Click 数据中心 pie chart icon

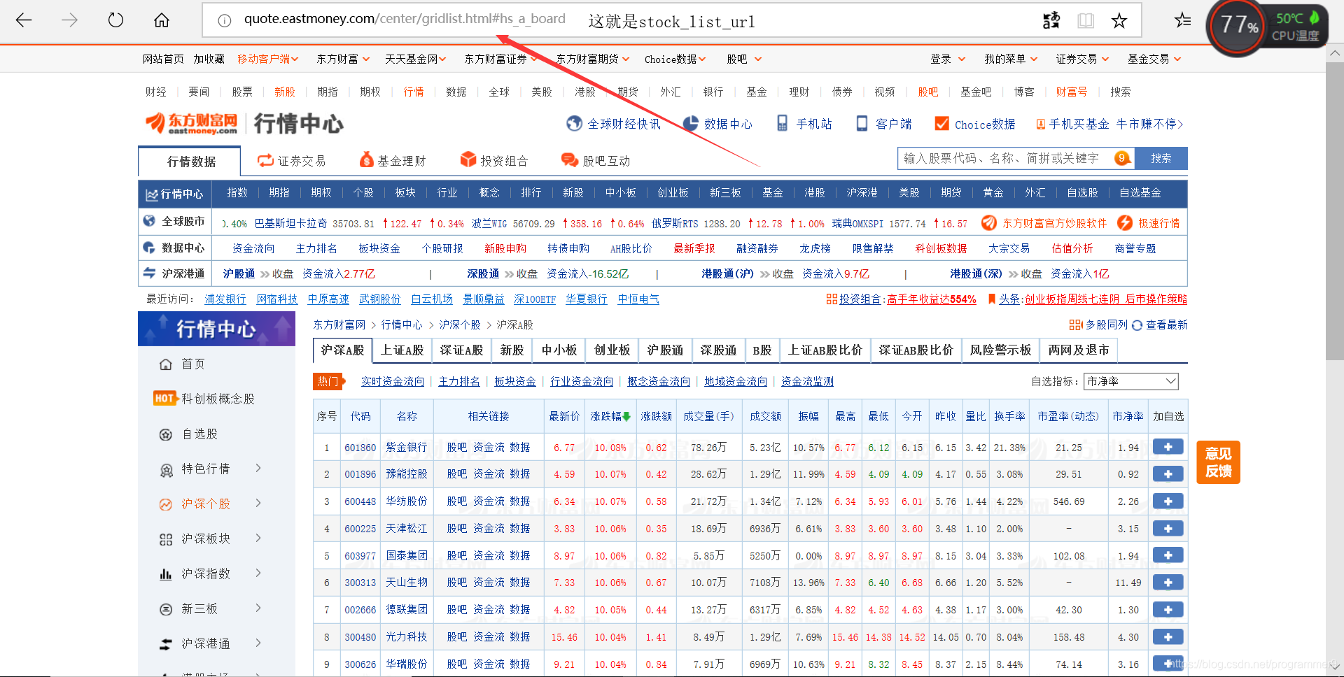690,124
